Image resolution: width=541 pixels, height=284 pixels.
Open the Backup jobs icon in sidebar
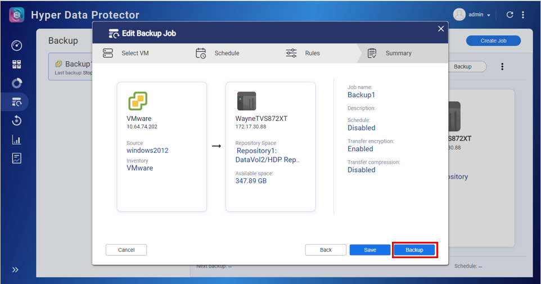(x=16, y=102)
